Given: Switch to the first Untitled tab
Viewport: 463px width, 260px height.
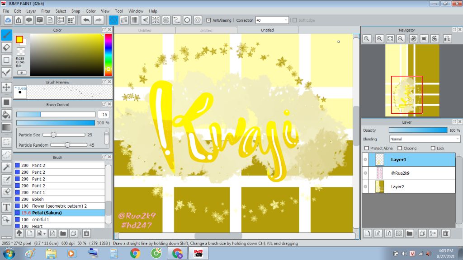Looking at the screenshot, I should click(145, 30).
